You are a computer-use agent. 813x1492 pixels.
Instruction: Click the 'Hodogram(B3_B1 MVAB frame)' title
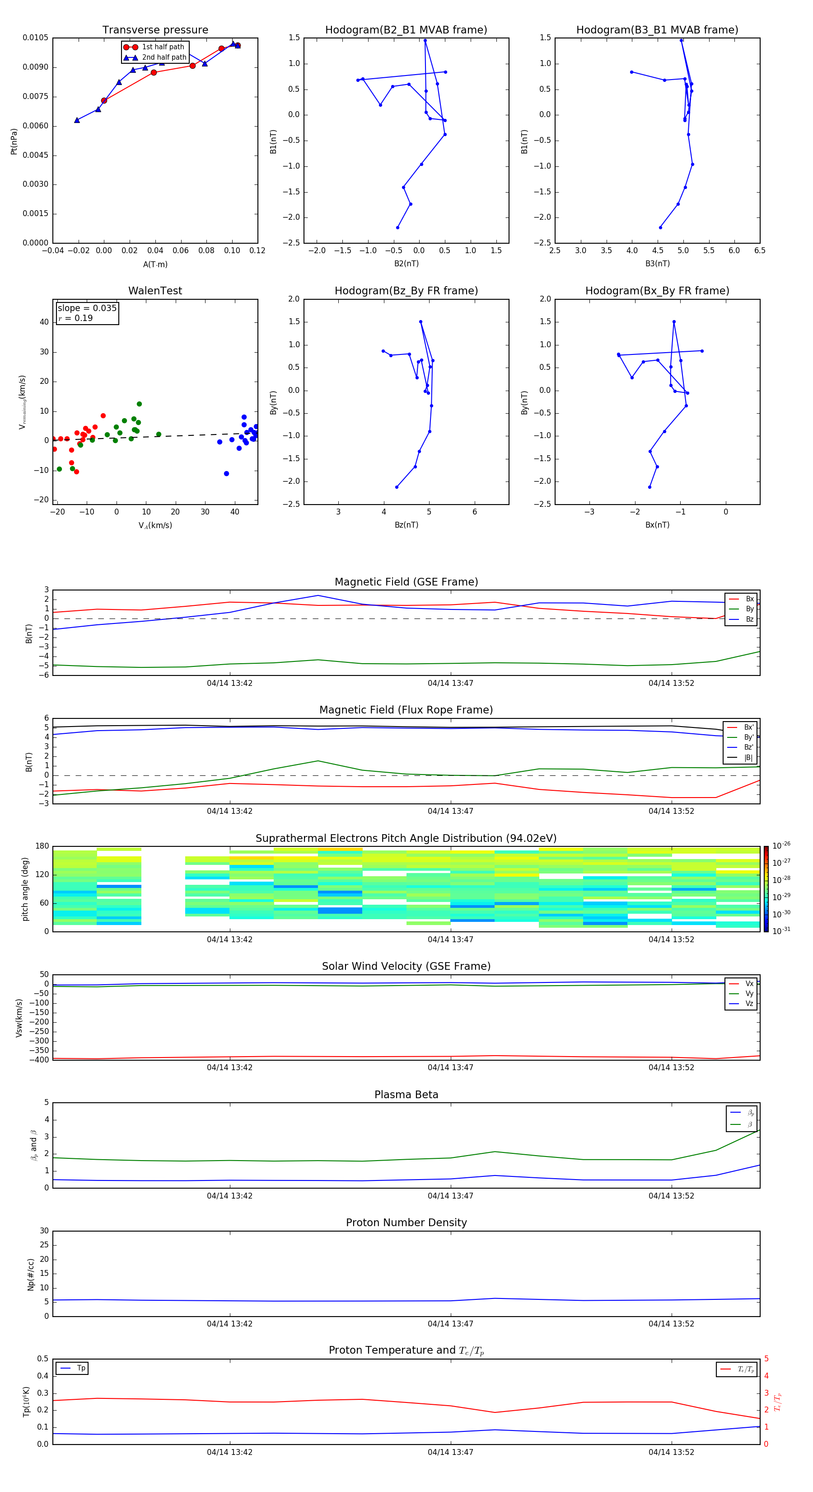(657, 30)
